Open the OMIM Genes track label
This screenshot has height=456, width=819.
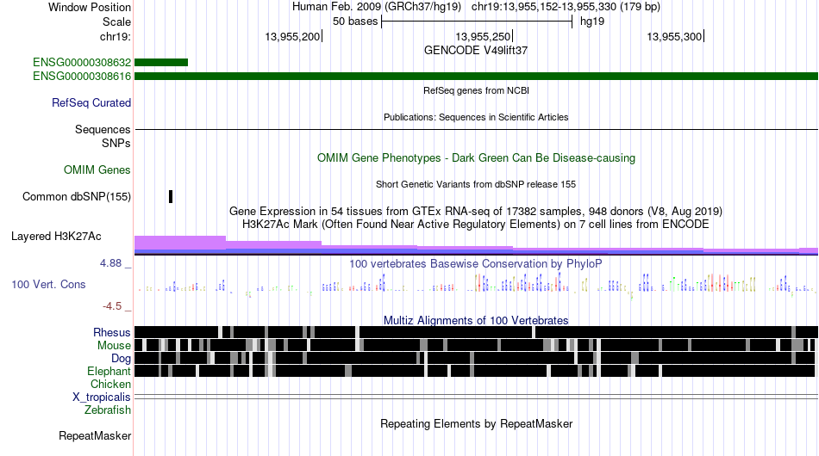(97, 169)
